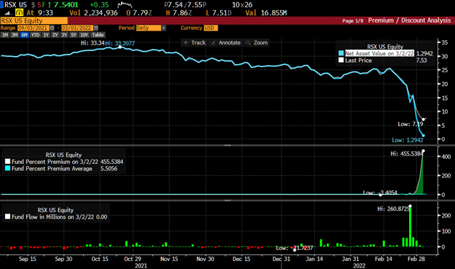Click the bid/ask 7.54/7.55 quote
This screenshot has height=269, width=455.
pos(185,4)
